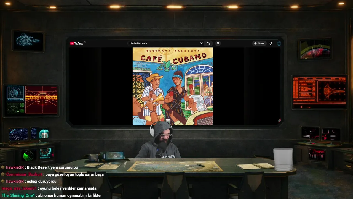The height and width of the screenshot is (199, 353).
Task: Select message 'abi once human oynanabilir birlikte'
Action: tap(69, 195)
